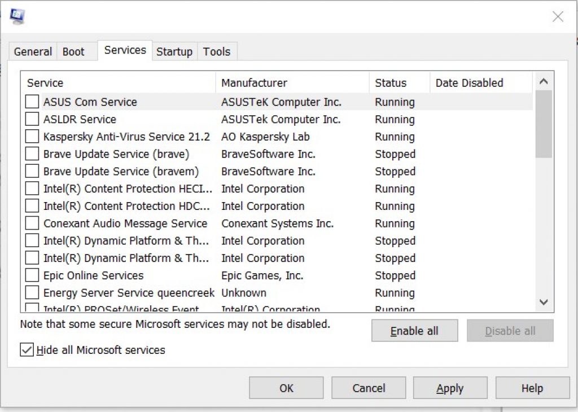Switch to the General tab
Viewport: 578px width, 412px height.
click(32, 51)
